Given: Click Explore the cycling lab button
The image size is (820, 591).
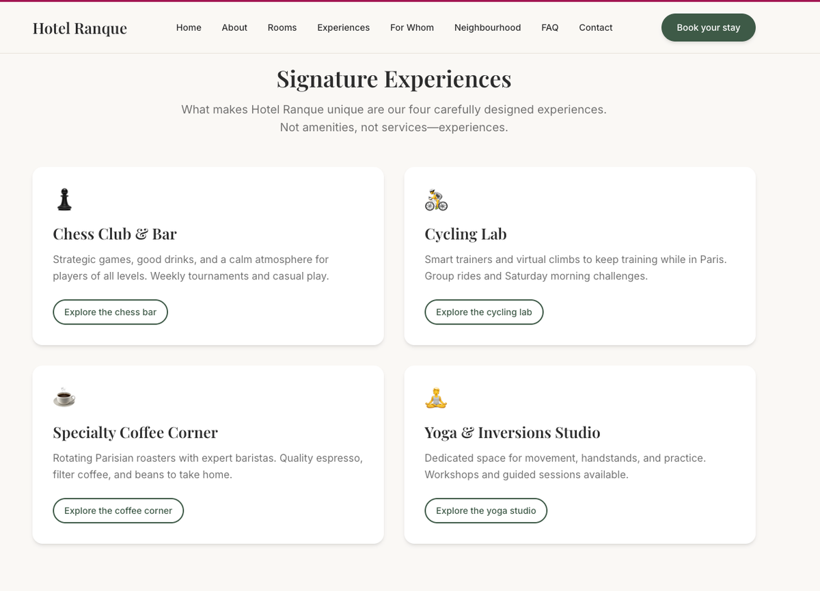Looking at the screenshot, I should point(484,312).
